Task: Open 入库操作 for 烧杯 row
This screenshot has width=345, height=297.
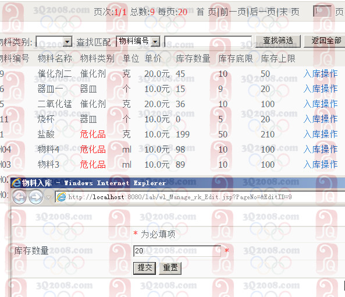Action: click(x=321, y=119)
